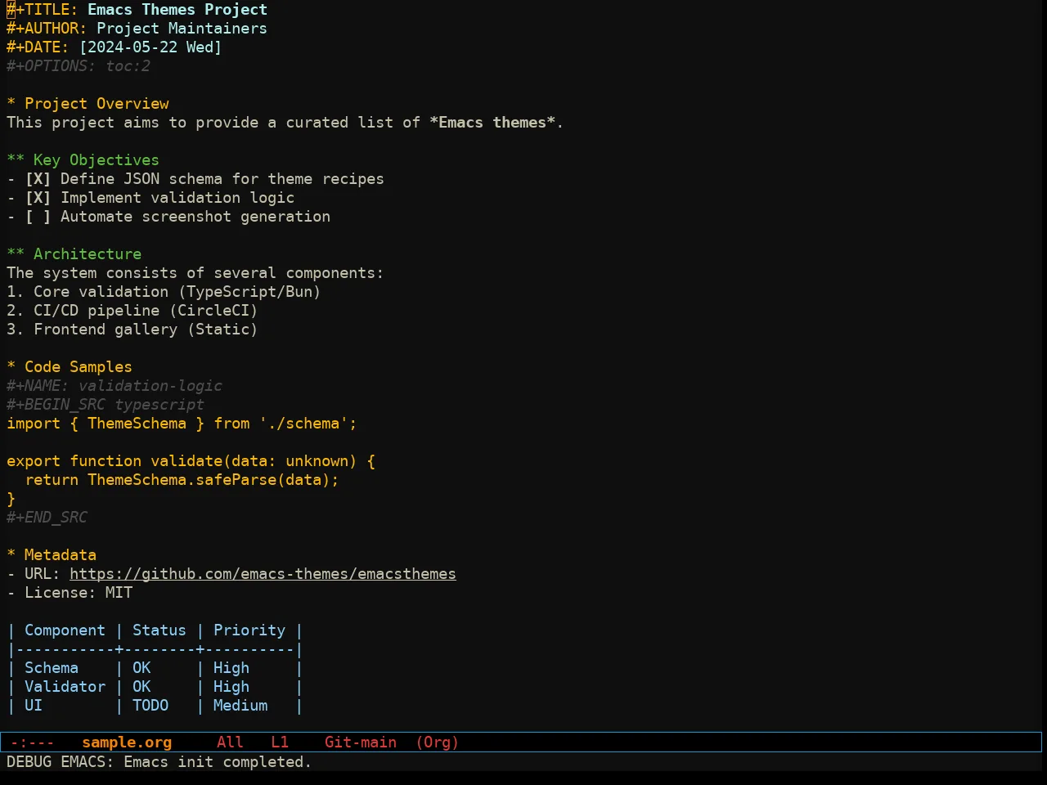Check the 'Automate screenshot generation' checkbox
This screenshot has height=785, width=1047.
tap(38, 217)
